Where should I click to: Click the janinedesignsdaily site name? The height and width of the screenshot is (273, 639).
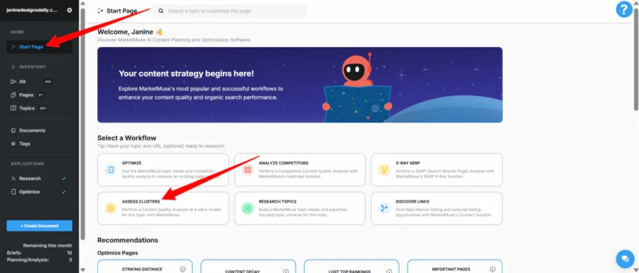[32, 10]
